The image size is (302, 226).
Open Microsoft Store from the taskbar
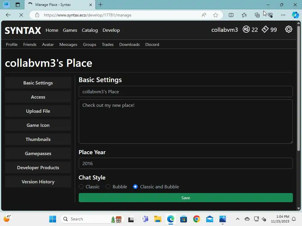pyautogui.click(x=183, y=219)
